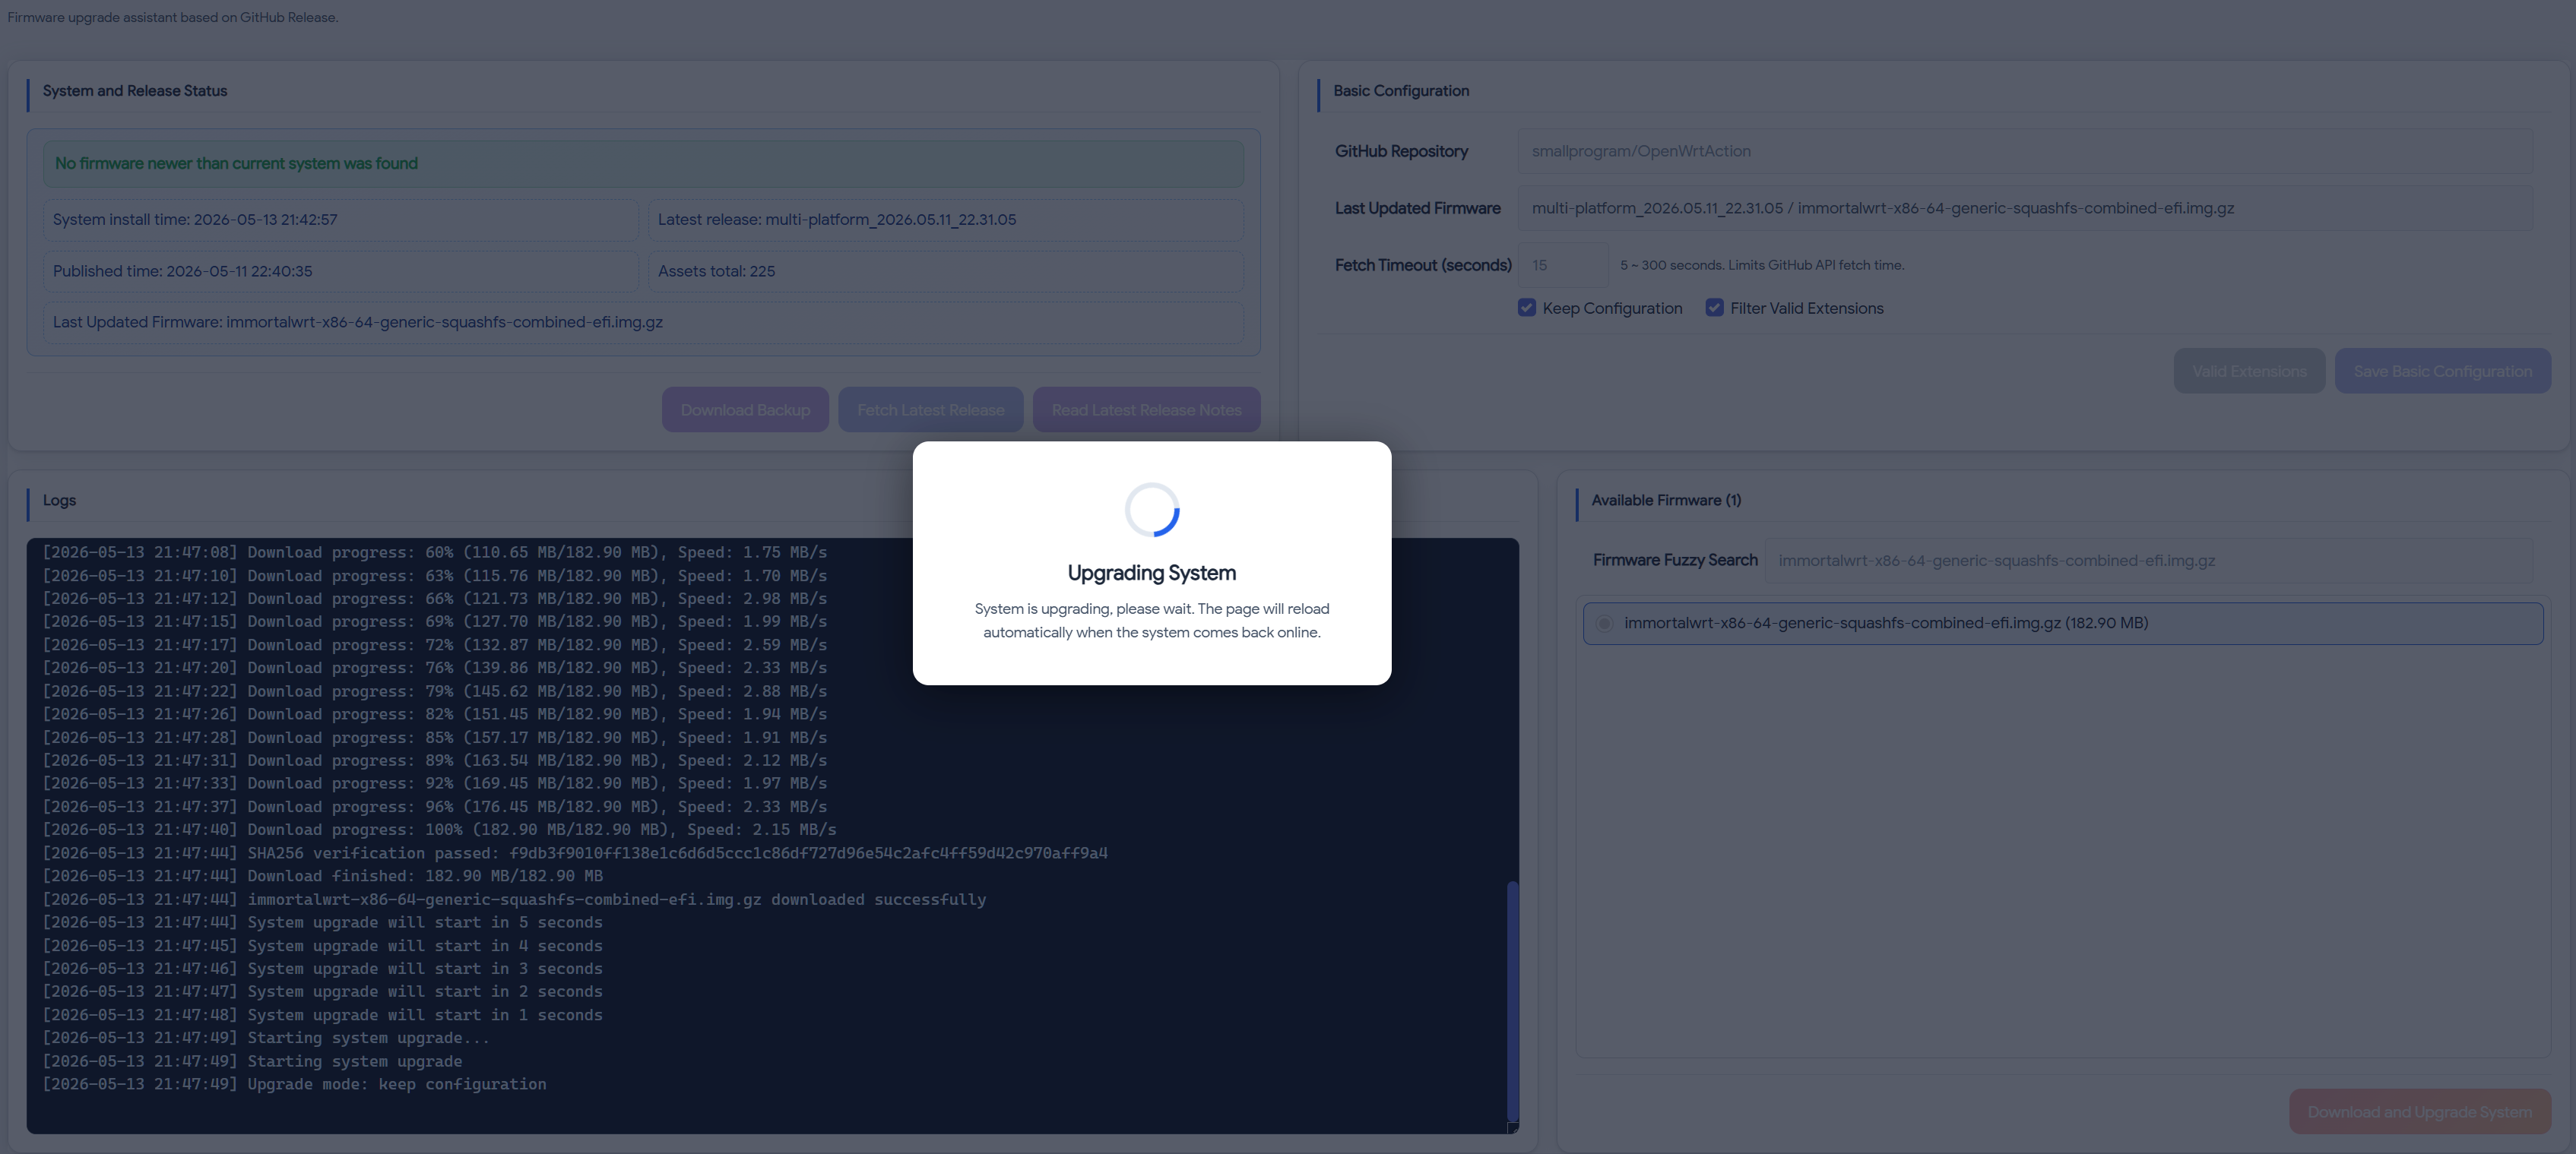Click the Valid Extensions button
This screenshot has width=2576, height=1154.
pos(2249,371)
